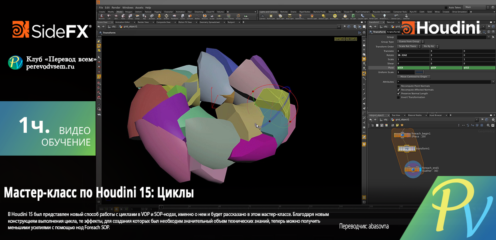This screenshot has width=496, height=240.
Task: Open the no cam camera menu
Action: 351,39
